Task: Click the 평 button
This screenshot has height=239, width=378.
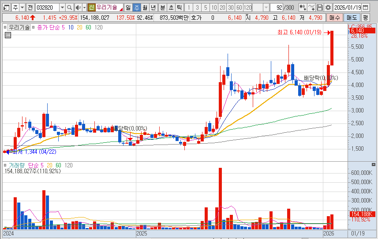Action: pyautogui.click(x=366, y=18)
